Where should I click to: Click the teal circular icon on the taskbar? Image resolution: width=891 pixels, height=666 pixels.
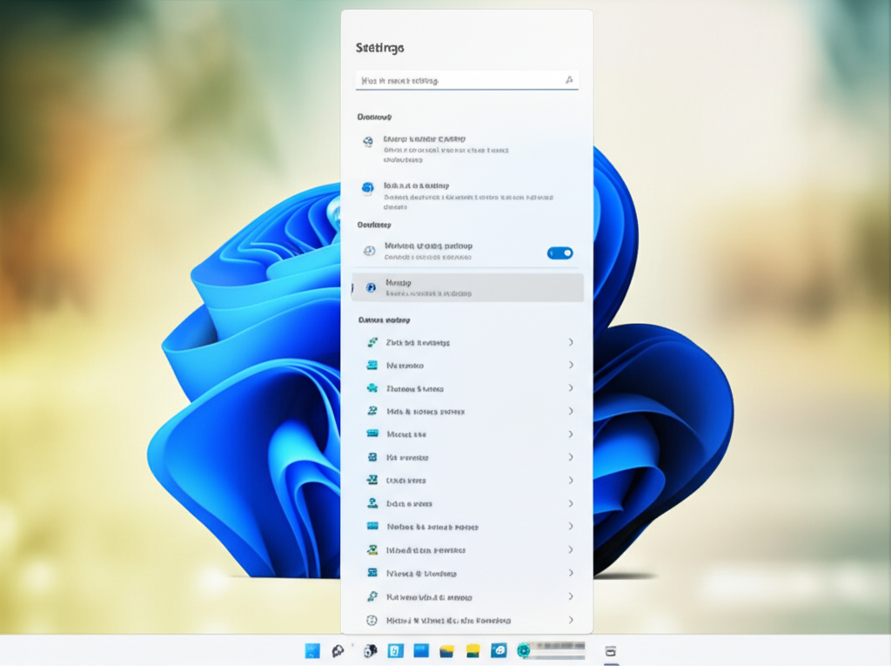click(x=524, y=650)
